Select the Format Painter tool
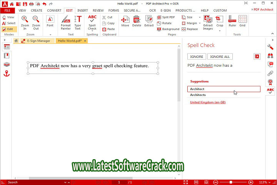The image size is (277, 185). pos(66,22)
